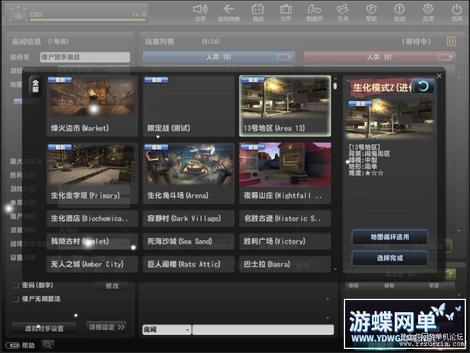The width and height of the screenshot is (470, 353).
Task: Select the 限定战 (测试) map card
Action: 189,106
